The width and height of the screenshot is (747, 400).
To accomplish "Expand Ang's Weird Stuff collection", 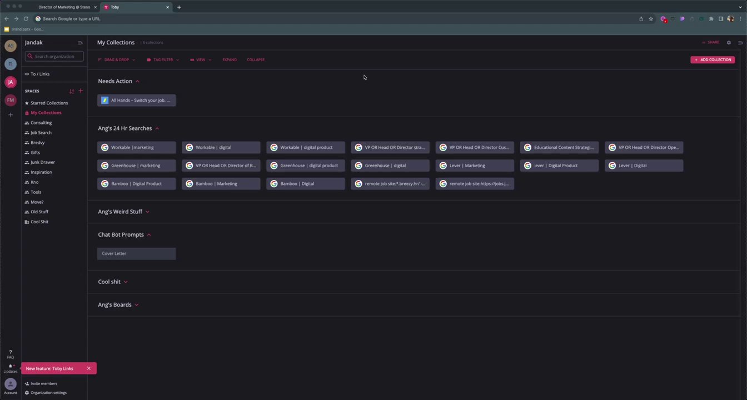I will [x=147, y=212].
